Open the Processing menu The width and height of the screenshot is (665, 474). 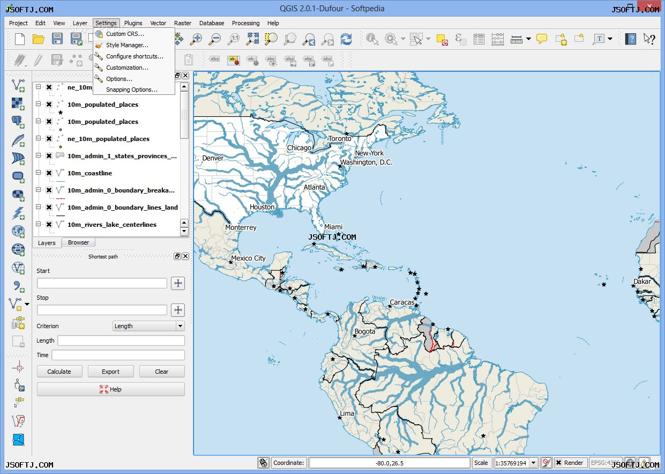245,23
